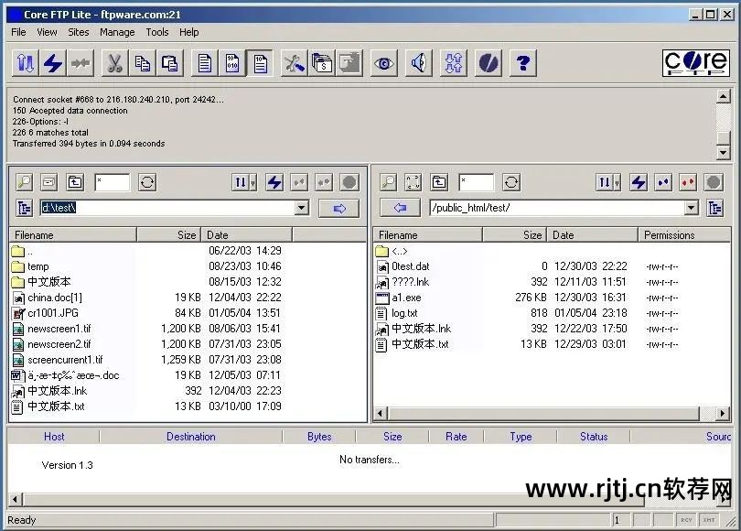Click local pane stop circle icon
Screen dimensions: 741x531
349,182
